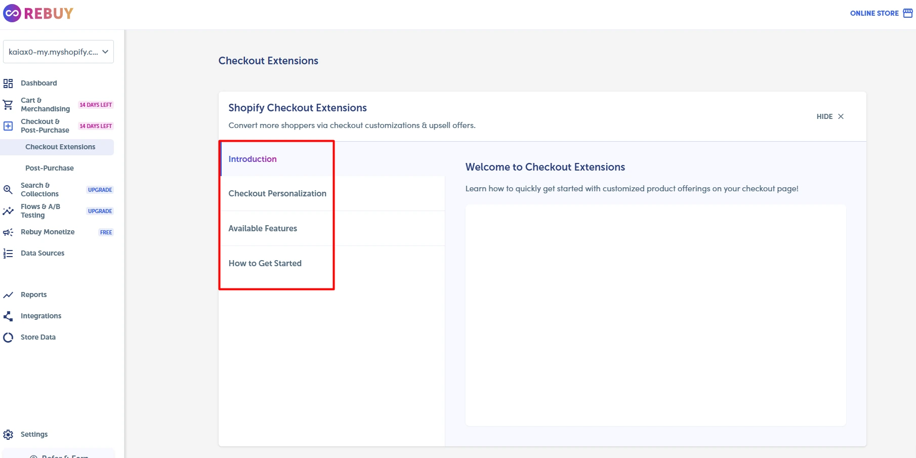
Task: Go to Checkout Extensions in sidebar
Action: tap(57, 147)
